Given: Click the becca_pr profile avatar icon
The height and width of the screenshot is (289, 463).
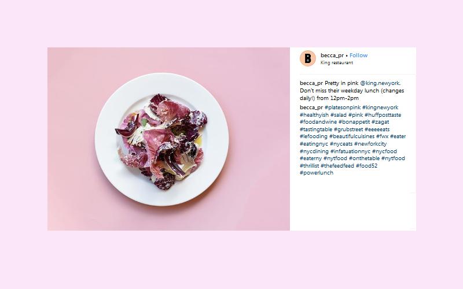Looking at the screenshot, I should click(x=308, y=58).
